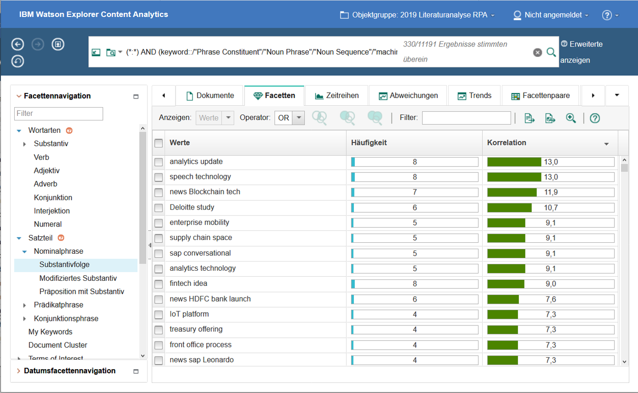Click the export list icon

[530, 118]
